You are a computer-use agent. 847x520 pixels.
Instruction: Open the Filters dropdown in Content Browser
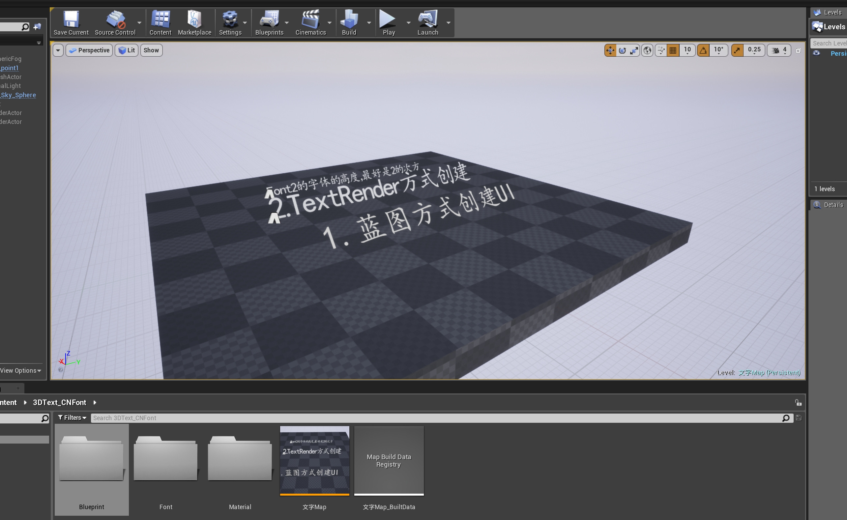pyautogui.click(x=72, y=418)
